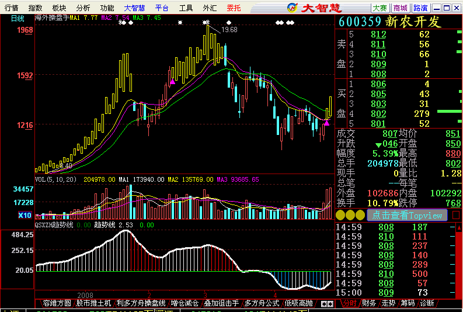The height and width of the screenshot is (312, 463).
Task: Click buy level 4 price 802
Action: [x=378, y=114]
